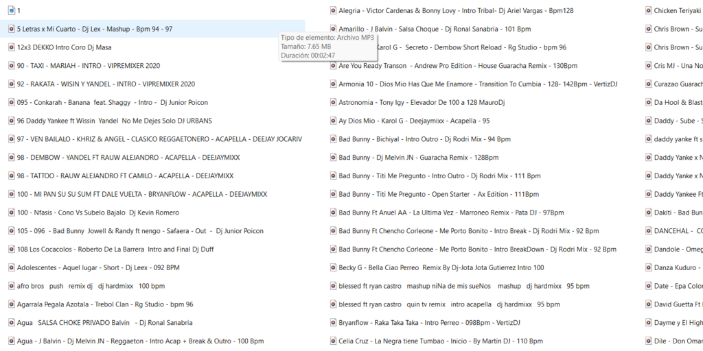
Task: Click the MP3 icon of '095 - Conkarah - Banana'
Action: pyautogui.click(x=11, y=102)
